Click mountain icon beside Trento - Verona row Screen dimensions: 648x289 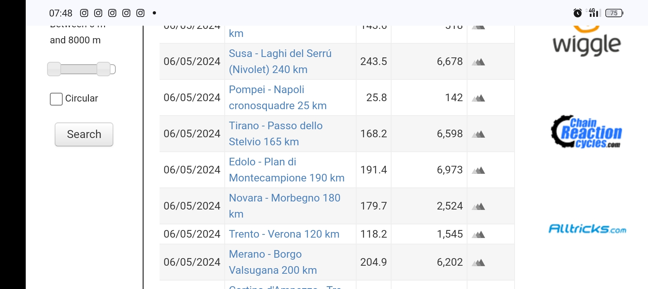[478, 234]
